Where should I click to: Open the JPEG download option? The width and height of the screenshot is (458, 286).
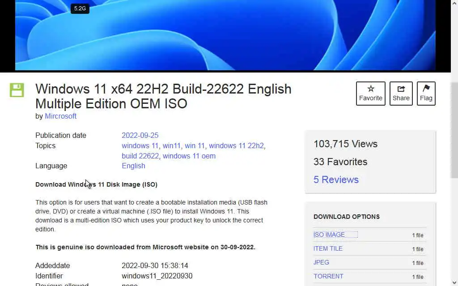point(321,262)
